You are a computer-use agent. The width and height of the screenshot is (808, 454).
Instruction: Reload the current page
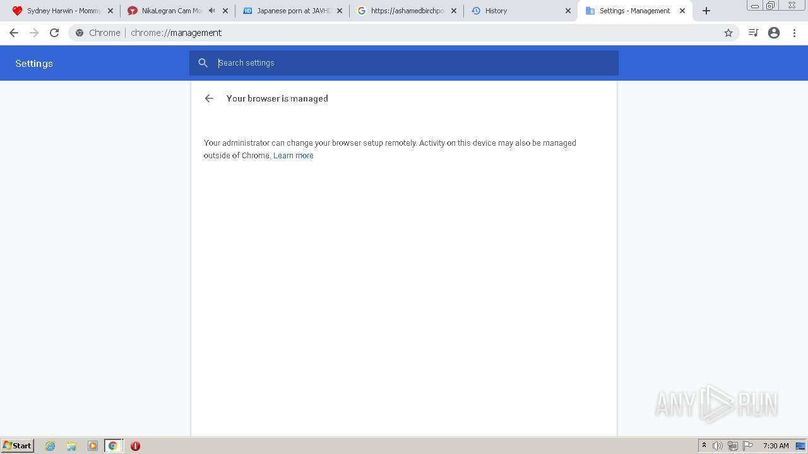(x=54, y=33)
